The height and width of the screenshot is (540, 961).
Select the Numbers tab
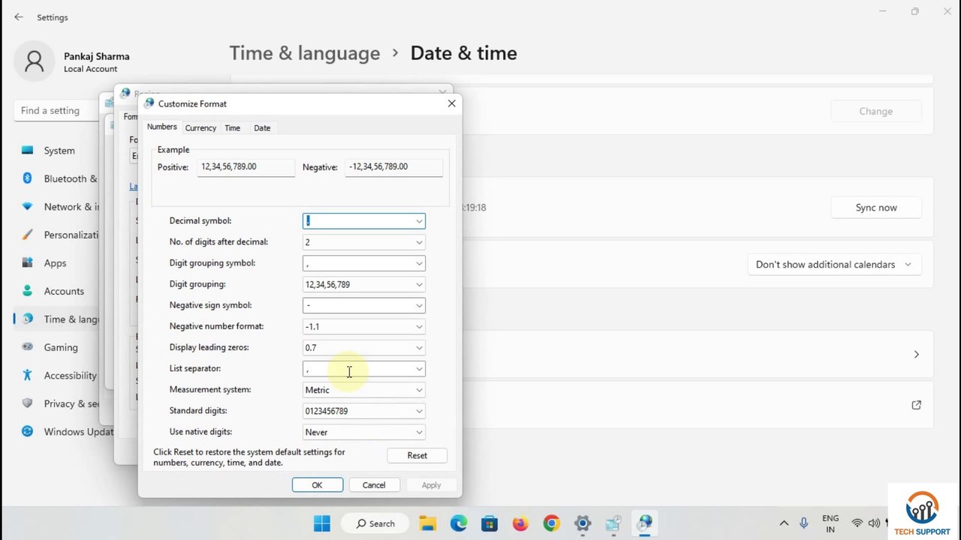point(161,127)
